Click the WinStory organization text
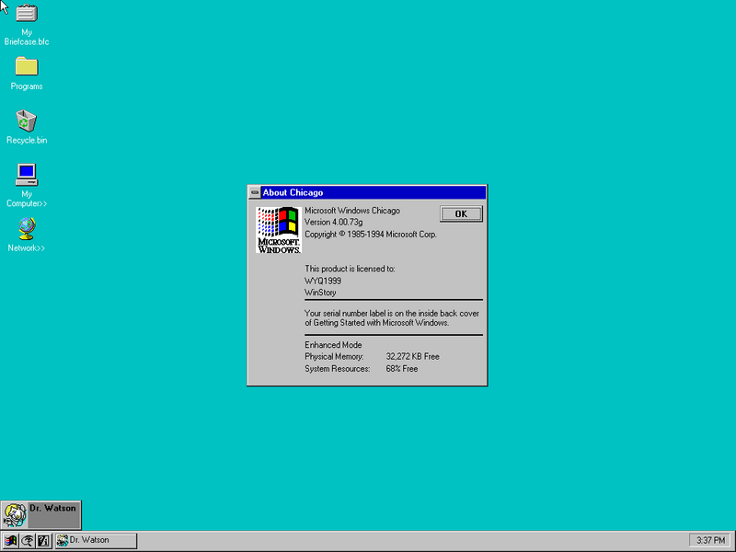The image size is (736, 552). [320, 293]
